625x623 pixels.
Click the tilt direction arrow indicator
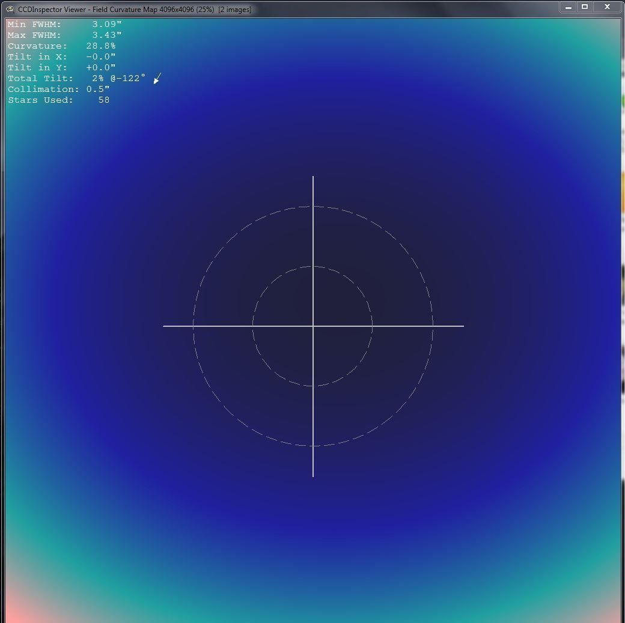pyautogui.click(x=157, y=79)
